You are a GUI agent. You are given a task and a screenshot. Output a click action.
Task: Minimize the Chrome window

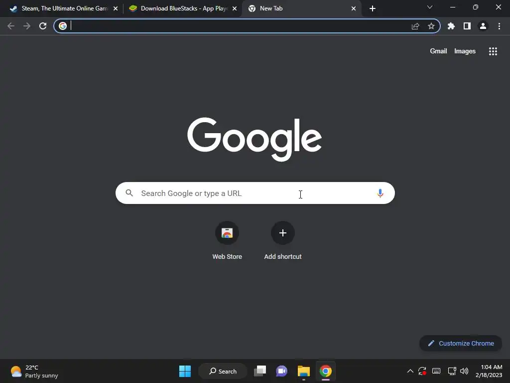pos(452,7)
